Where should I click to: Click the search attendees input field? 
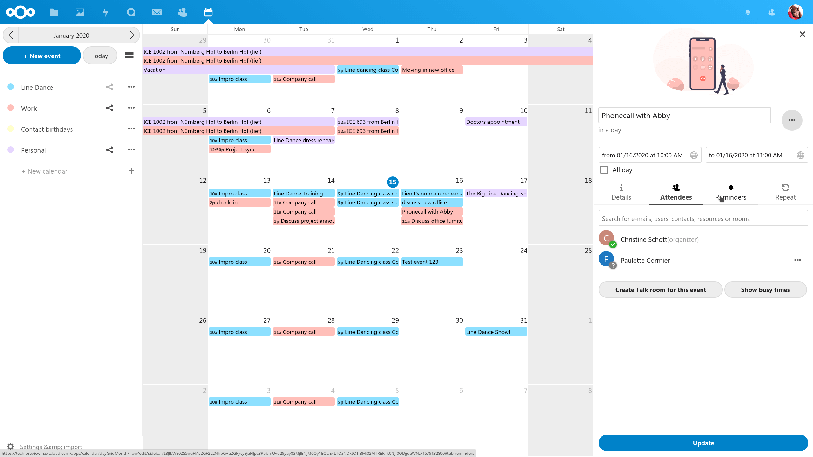tap(702, 218)
